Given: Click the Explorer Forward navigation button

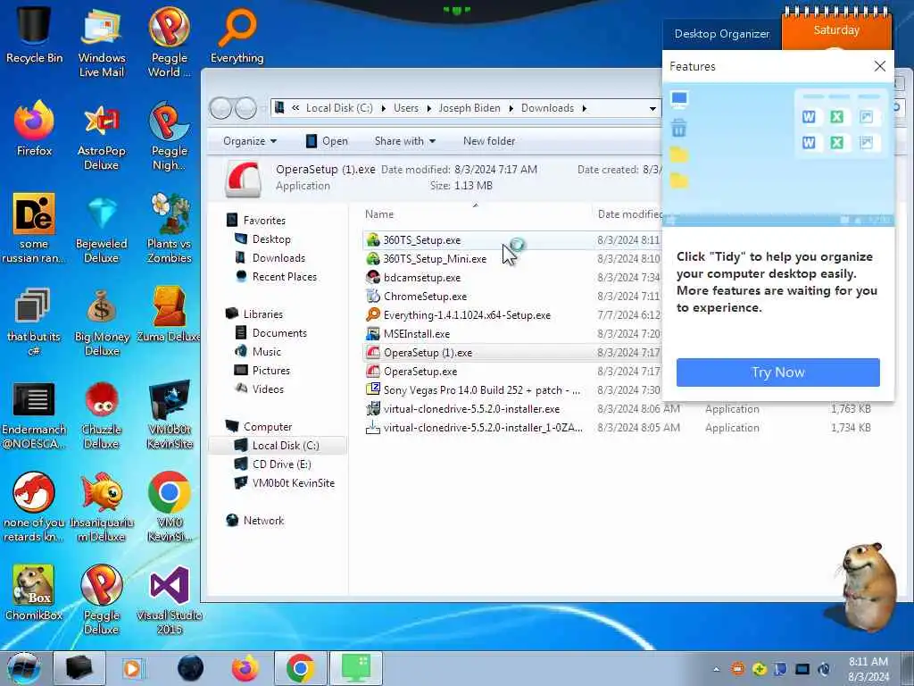Looking at the screenshot, I should coord(245,108).
